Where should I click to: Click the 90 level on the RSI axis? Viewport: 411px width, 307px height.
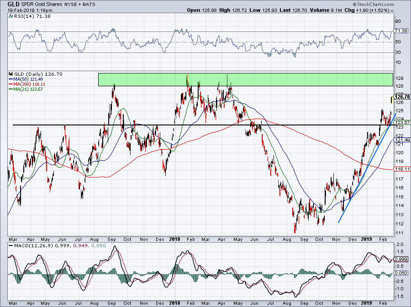tap(398, 21)
